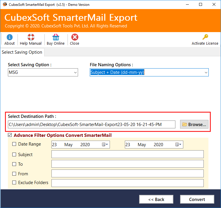Click the From filter text field

click(x=127, y=173)
